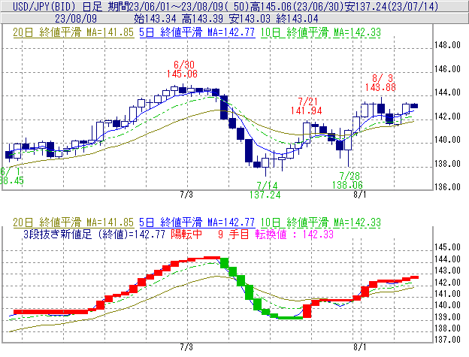
Task: Click the latest candlestick on upper chart
Action: [414, 106]
